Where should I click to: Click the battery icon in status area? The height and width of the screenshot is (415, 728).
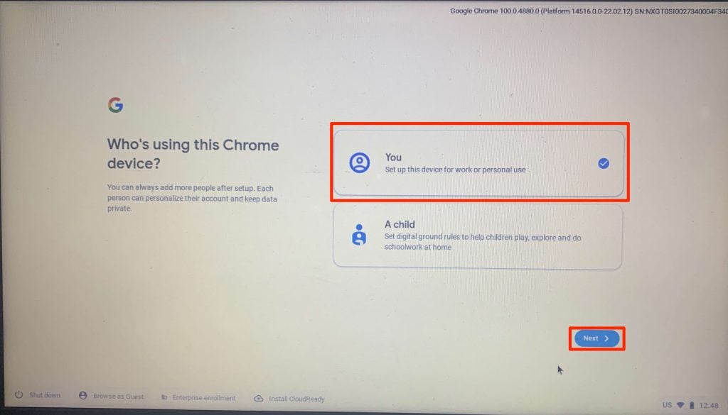[x=692, y=405]
